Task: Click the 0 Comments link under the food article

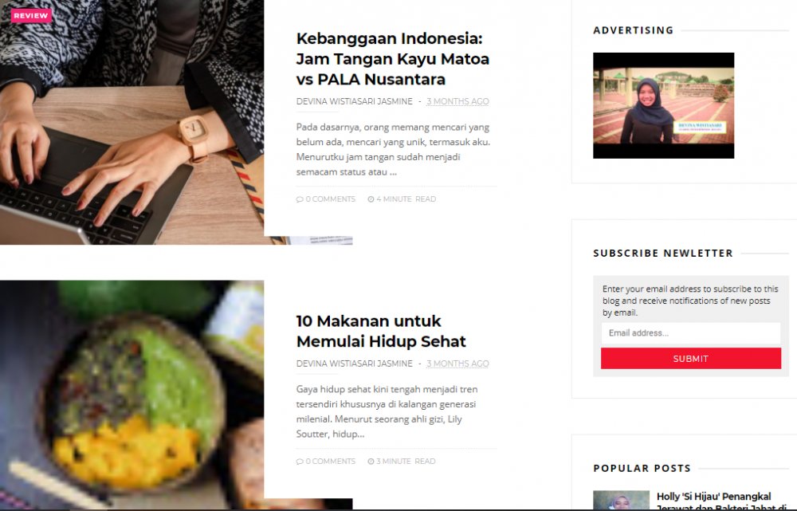Action: (x=330, y=462)
